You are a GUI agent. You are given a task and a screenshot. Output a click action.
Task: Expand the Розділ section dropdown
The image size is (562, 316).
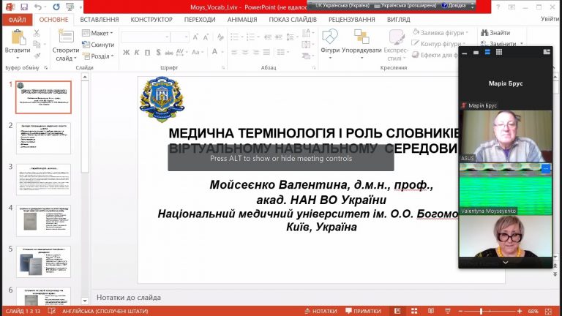pyautogui.click(x=98, y=56)
